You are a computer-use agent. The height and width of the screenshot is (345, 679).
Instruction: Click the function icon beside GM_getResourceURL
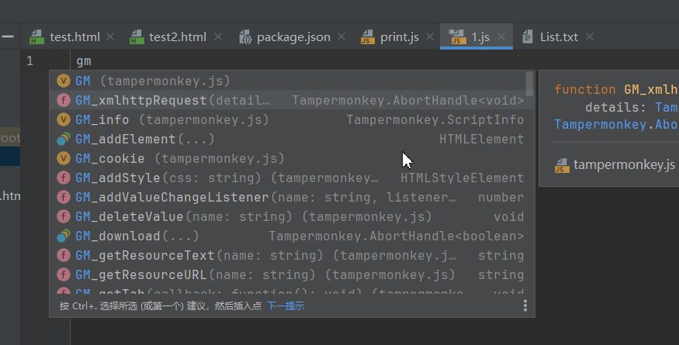tap(64, 275)
